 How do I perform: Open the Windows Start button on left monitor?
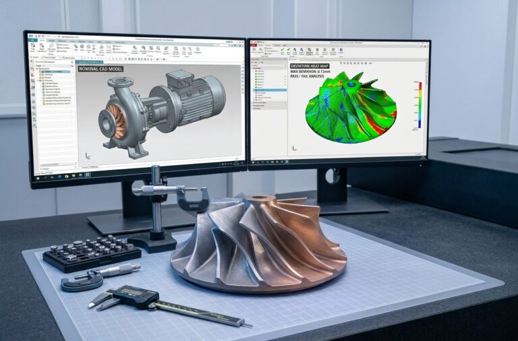(x=38, y=178)
